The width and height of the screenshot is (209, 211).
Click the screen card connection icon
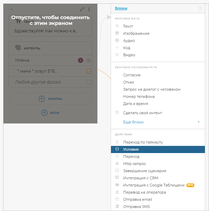tap(82, 9)
